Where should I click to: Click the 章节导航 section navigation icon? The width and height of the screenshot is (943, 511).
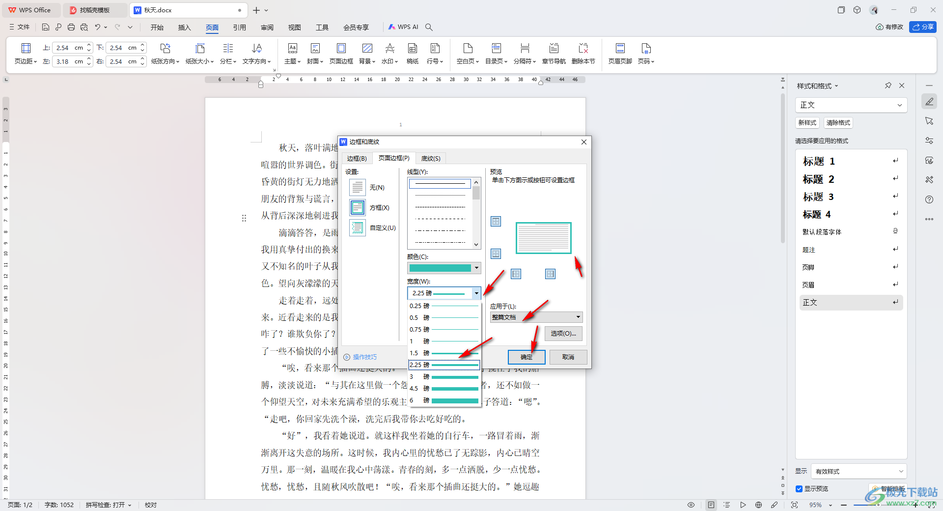coord(554,54)
